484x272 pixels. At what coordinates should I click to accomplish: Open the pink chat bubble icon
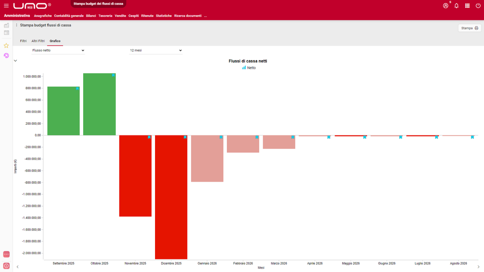coord(6,254)
